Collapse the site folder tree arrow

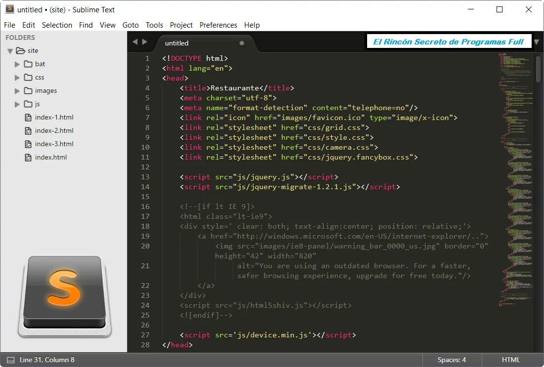click(x=10, y=51)
